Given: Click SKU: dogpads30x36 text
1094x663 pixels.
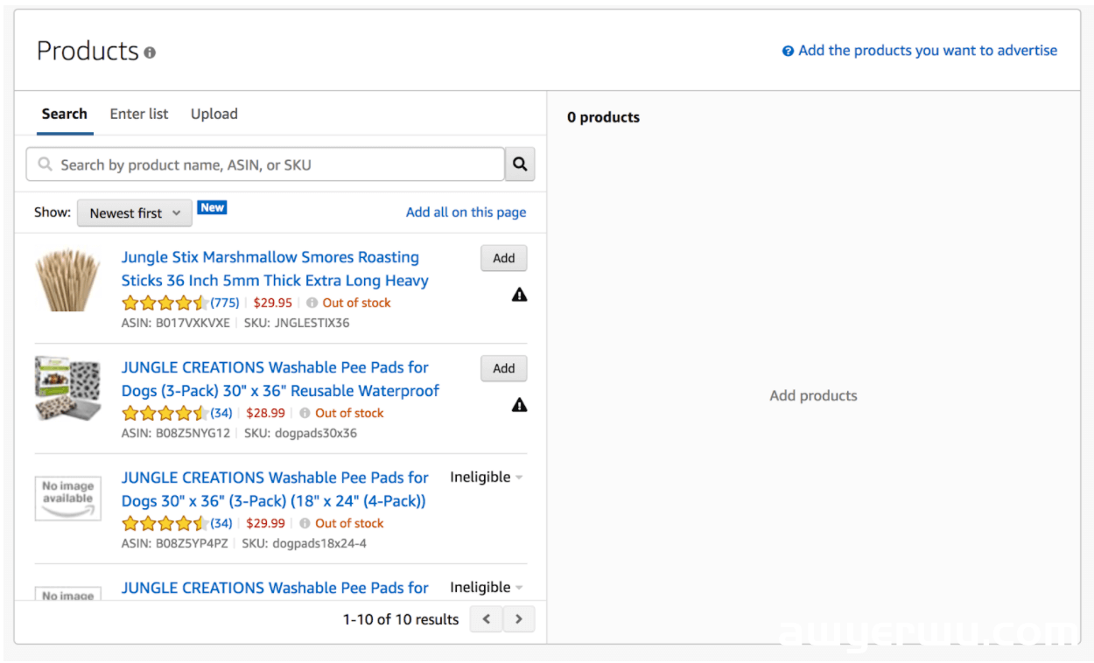Looking at the screenshot, I should point(301,433).
